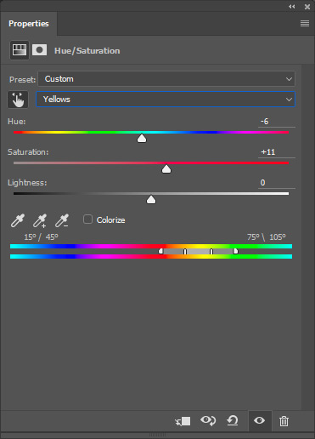Click the Hue slider handle

[142, 139]
